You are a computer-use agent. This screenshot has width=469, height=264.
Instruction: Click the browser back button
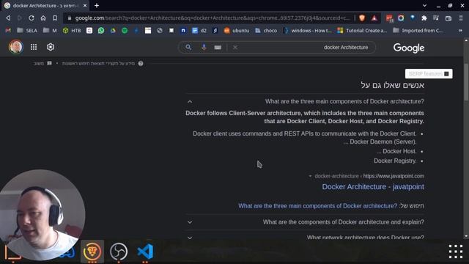[x=8, y=18]
